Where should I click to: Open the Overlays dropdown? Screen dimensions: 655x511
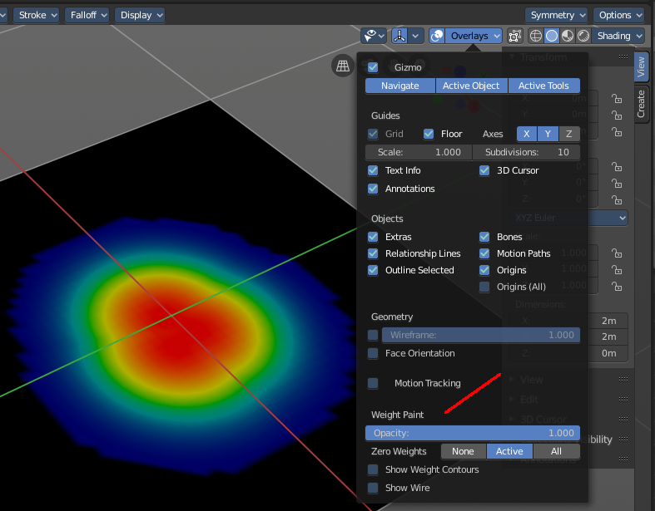tap(474, 36)
